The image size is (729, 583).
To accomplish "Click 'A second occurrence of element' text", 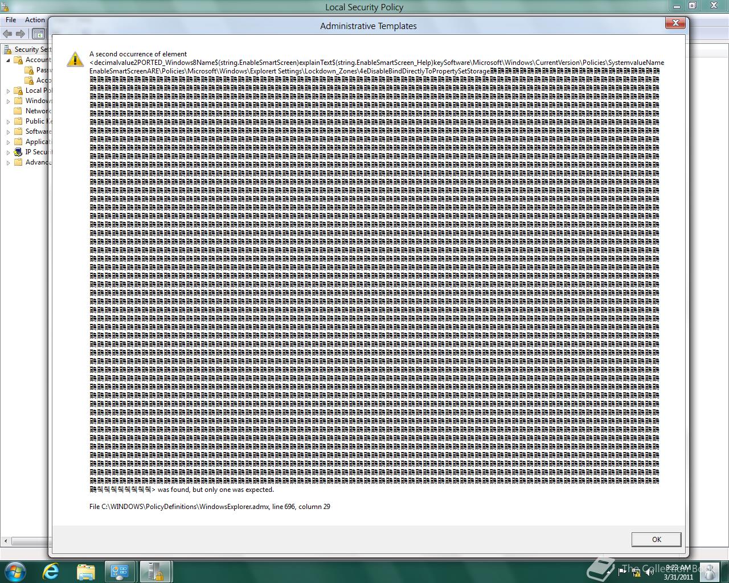I will point(138,54).
